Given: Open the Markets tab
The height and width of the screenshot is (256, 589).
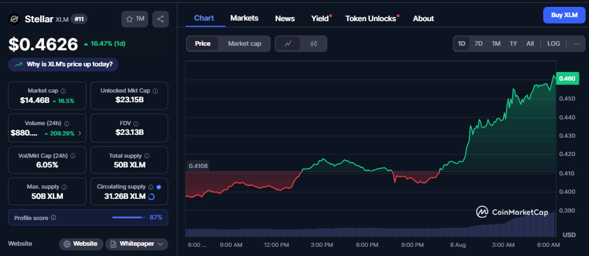Looking at the screenshot, I should pos(244,18).
